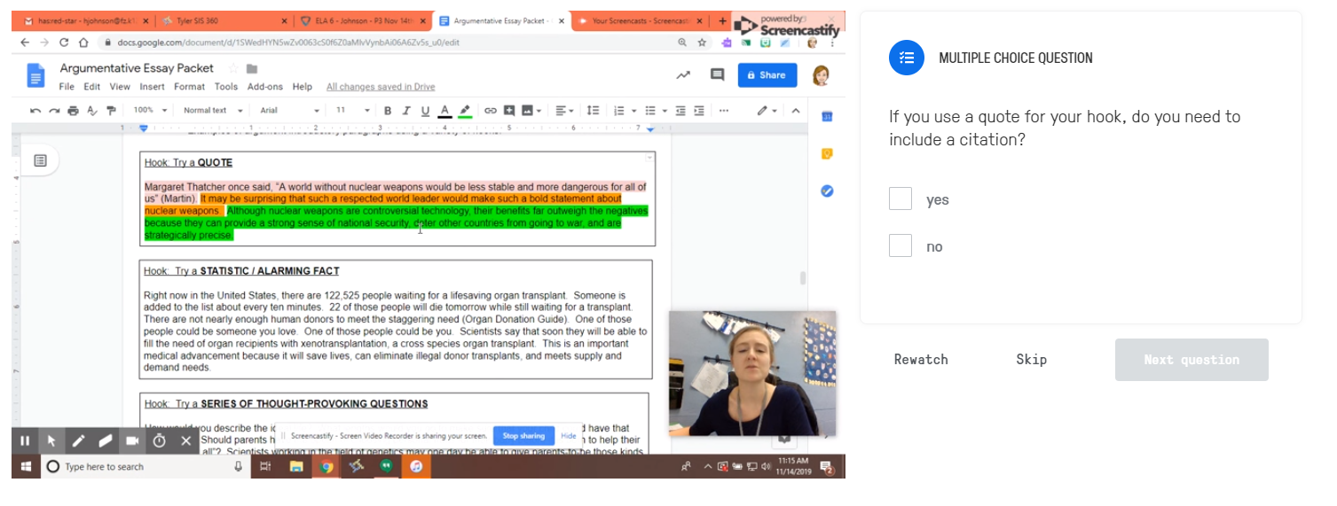Viewport: 1337px width, 506px height.
Task: Check the "yes" answer box
Action: click(901, 199)
